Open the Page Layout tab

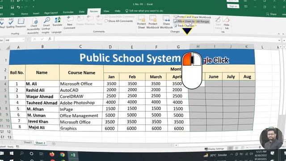pos(51,13)
